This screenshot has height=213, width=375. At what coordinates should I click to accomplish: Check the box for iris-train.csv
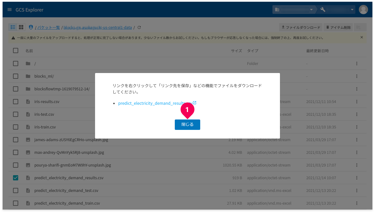click(16, 127)
